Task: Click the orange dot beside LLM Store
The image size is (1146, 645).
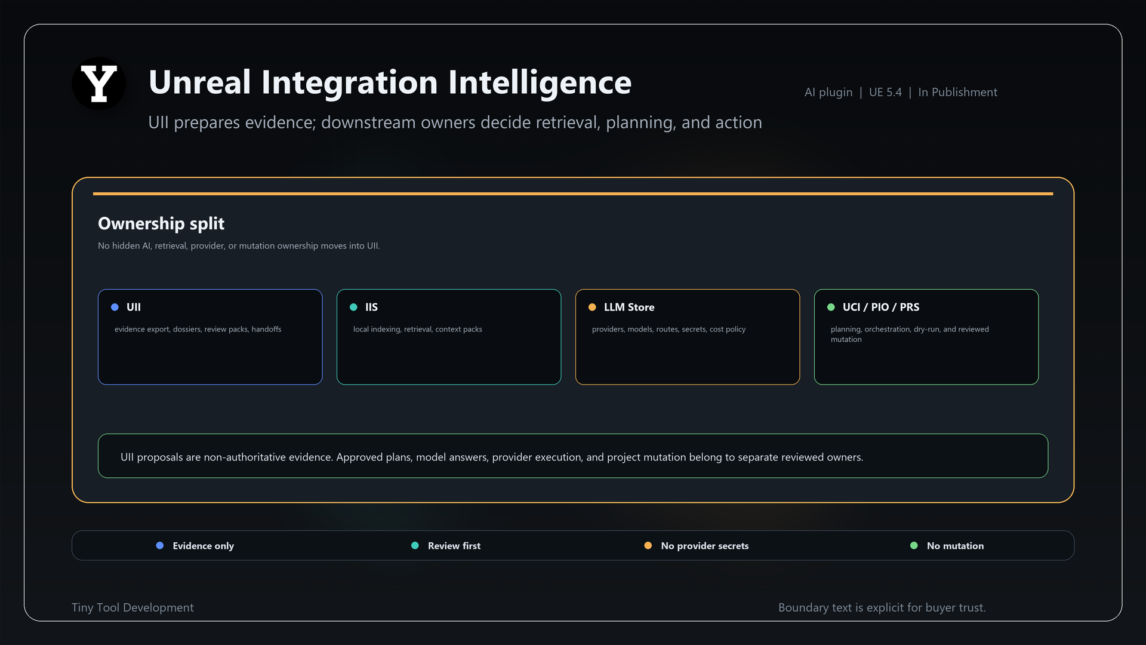Action: [x=592, y=307]
